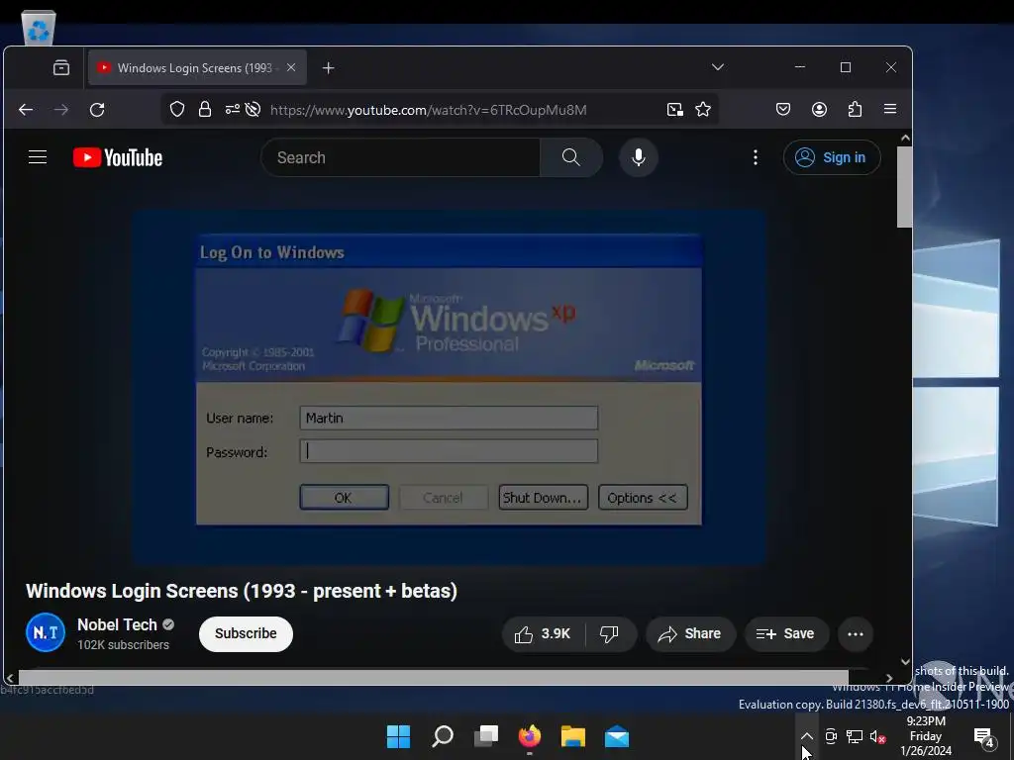Click the video player area
The width and height of the screenshot is (1014, 760).
coord(449,387)
